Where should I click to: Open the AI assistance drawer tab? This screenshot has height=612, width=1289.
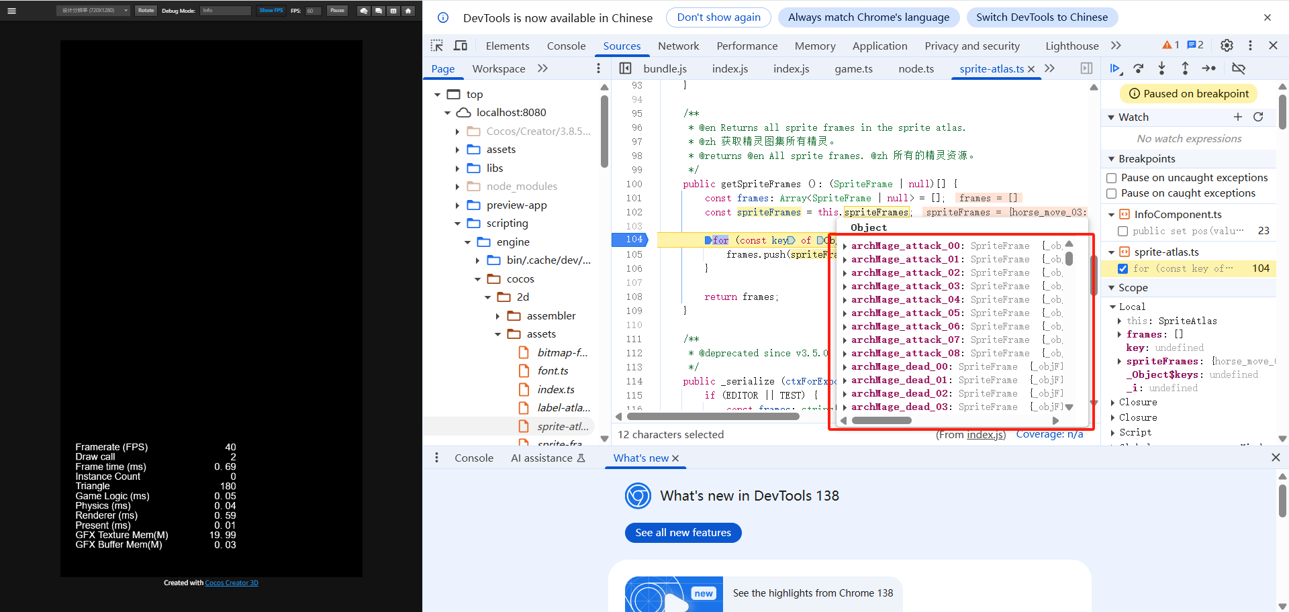pyautogui.click(x=548, y=458)
